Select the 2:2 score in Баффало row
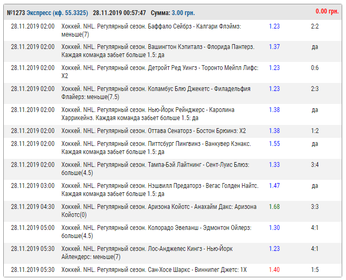 point(315,26)
